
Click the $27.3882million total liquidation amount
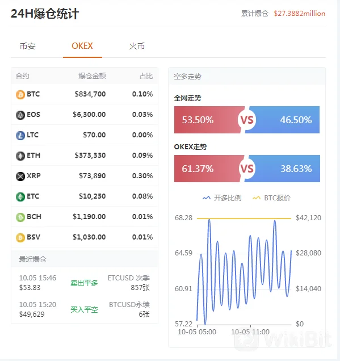click(x=300, y=14)
